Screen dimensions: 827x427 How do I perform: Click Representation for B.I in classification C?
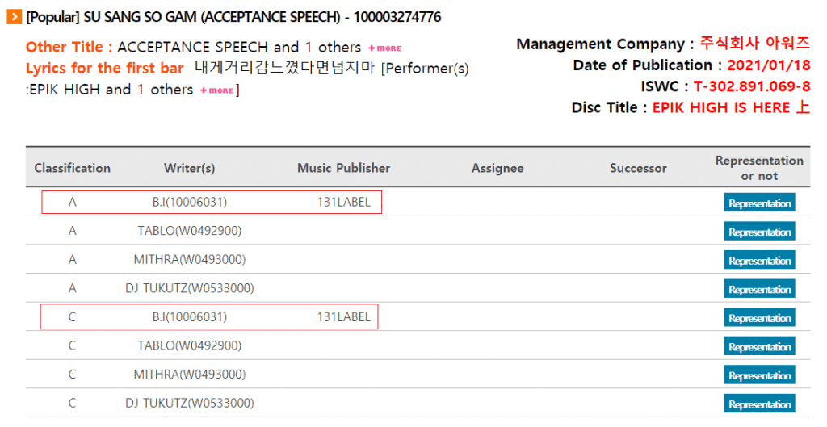(x=759, y=318)
